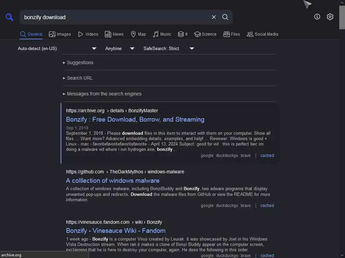Click the Sep 1, 2018 date text
Viewport: 345px width, 258px height.
pos(77,128)
